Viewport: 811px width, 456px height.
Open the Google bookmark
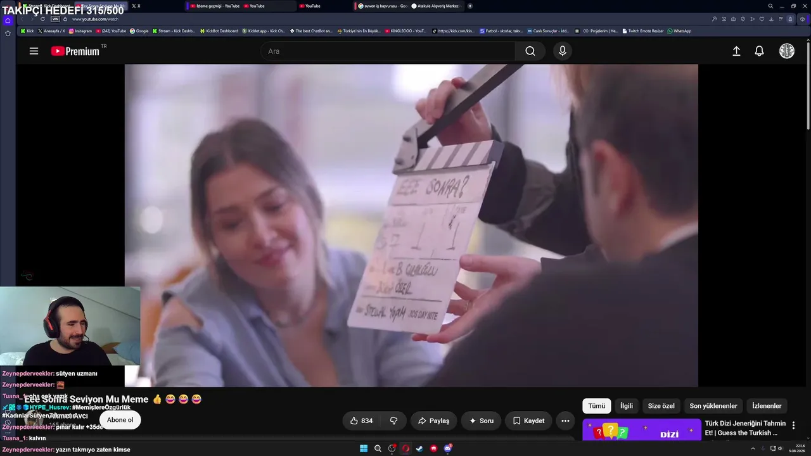point(139,31)
